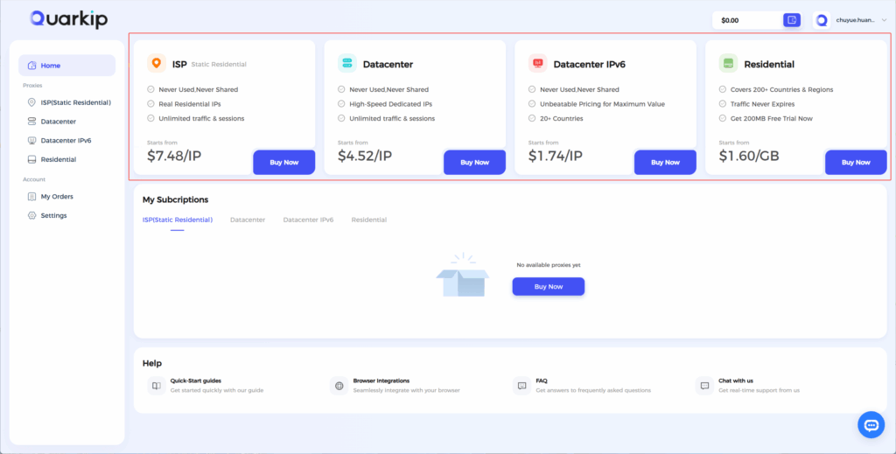Click the FAQ speech bubble icon
896x454 pixels.
(x=521, y=386)
